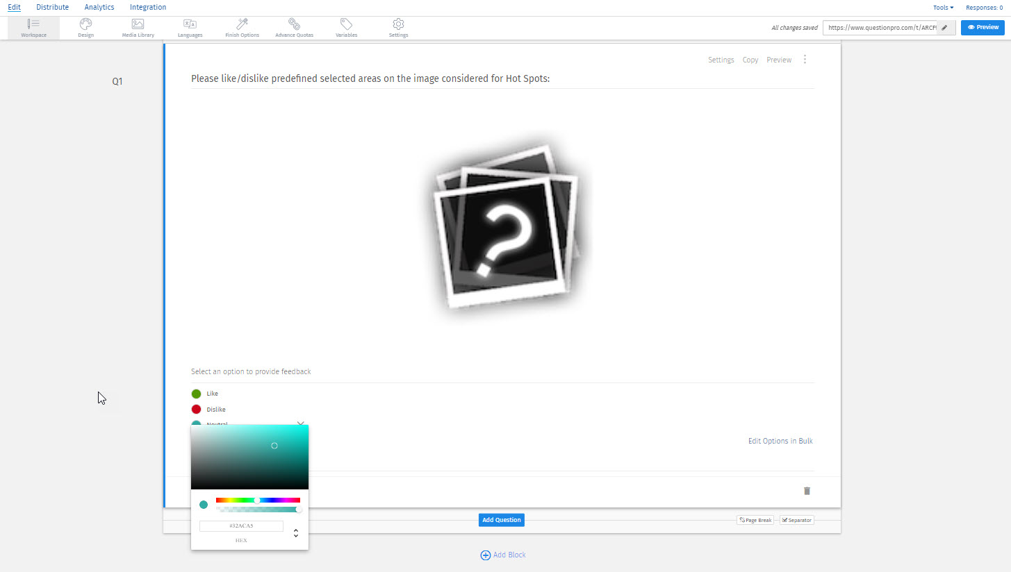The width and height of the screenshot is (1011, 572).
Task: Click the blue Preview button
Action: [983, 27]
